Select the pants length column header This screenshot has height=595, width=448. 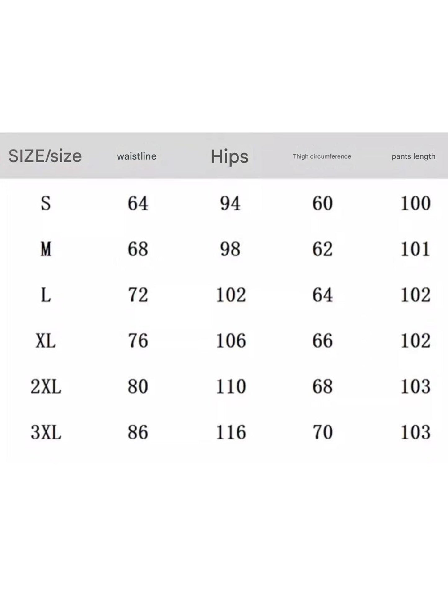(413, 156)
